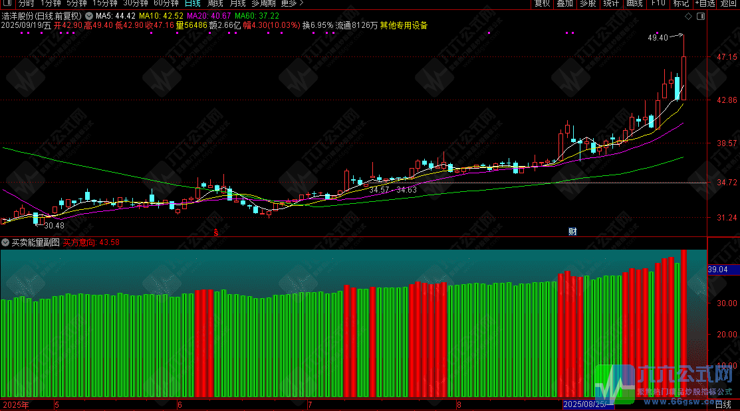
Task: Open the 画线 drawing tools
Action: pyautogui.click(x=634, y=3)
